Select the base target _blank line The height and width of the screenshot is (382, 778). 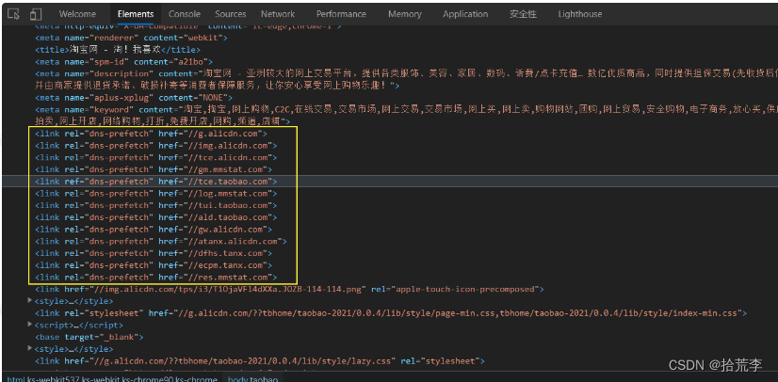[89, 337]
